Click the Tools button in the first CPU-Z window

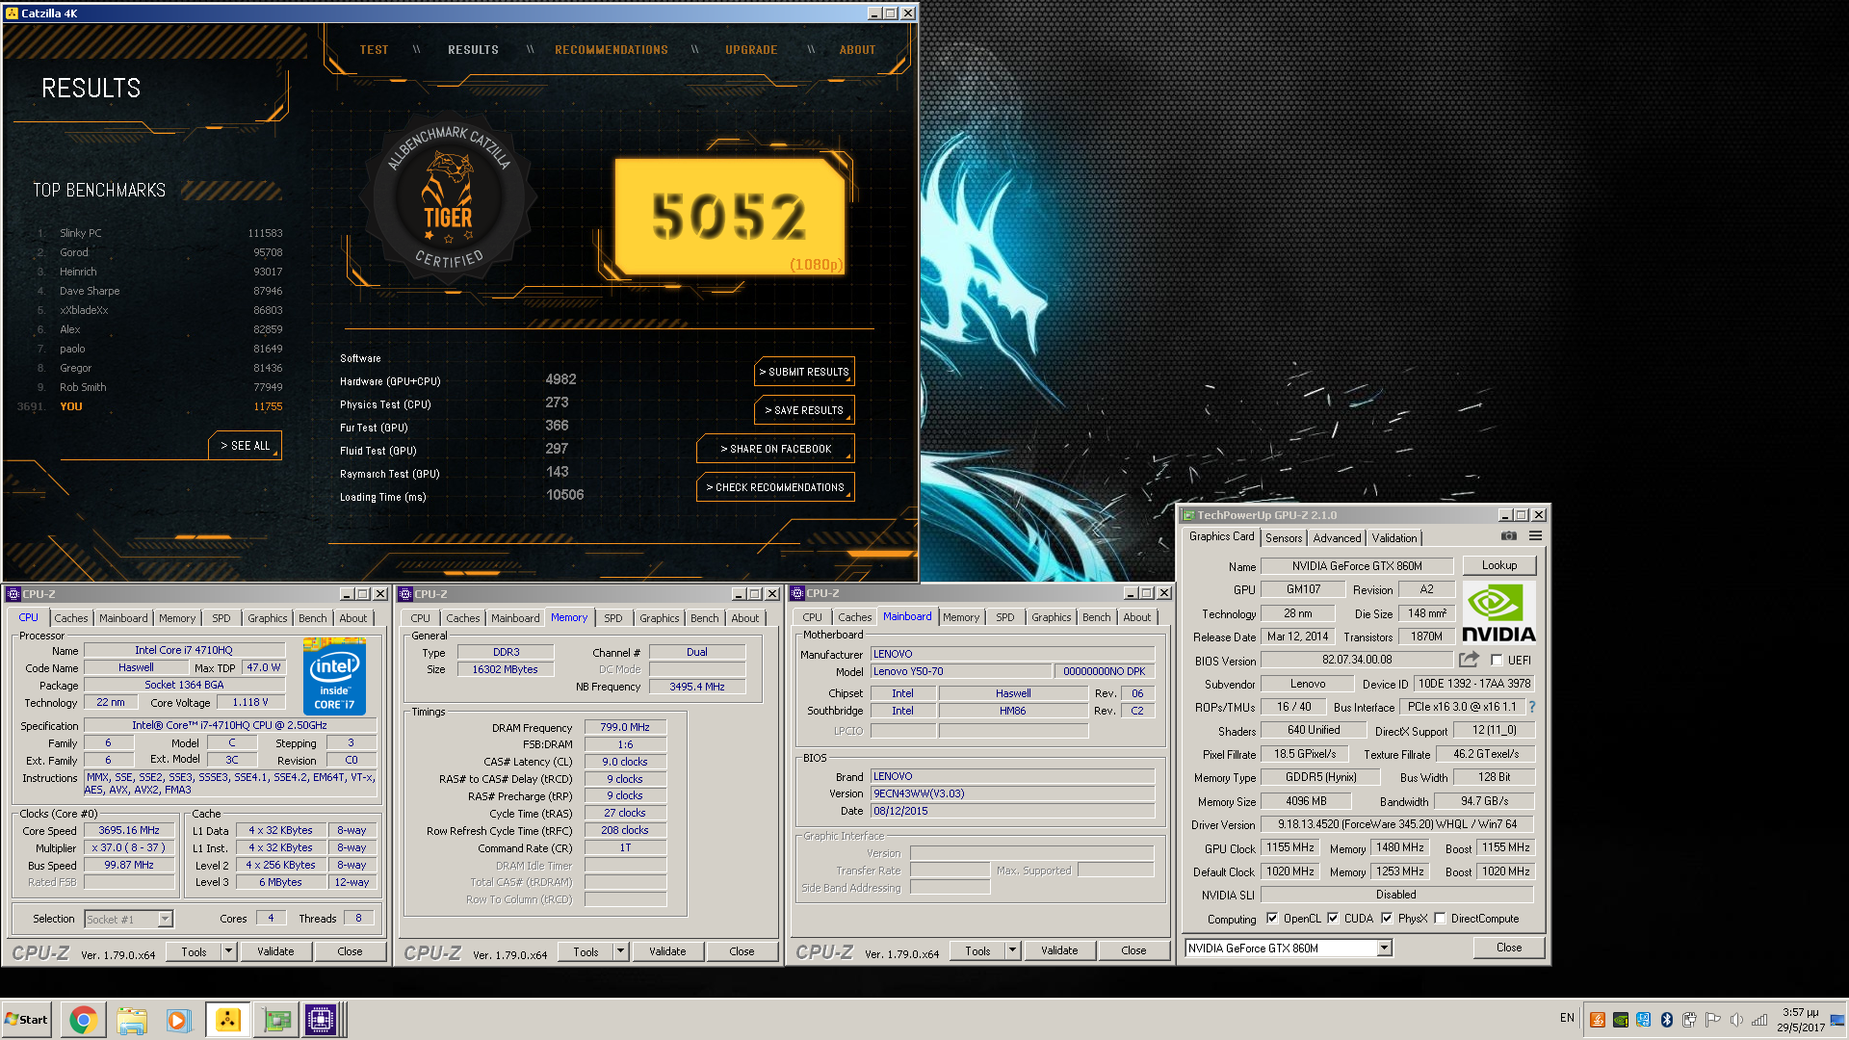[194, 951]
